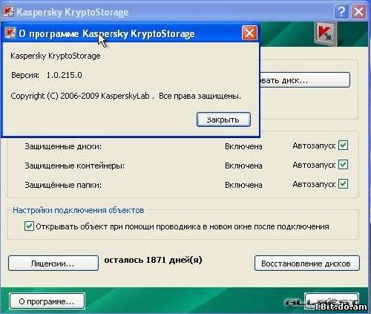The image size is (371, 314).
Task: Click the Защищенные контейнеры: label
Action: coord(74,166)
